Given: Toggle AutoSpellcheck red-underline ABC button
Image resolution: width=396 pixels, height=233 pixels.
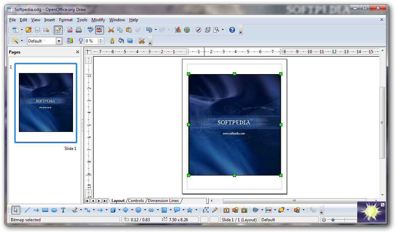Looking at the screenshot, I should [x=99, y=30].
